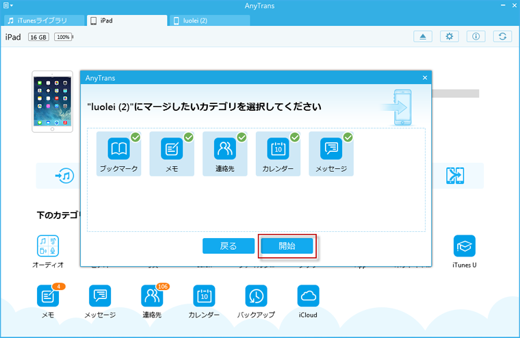Open the カレンダー category in main window
This screenshot has width=520, height=338.
[204, 301]
